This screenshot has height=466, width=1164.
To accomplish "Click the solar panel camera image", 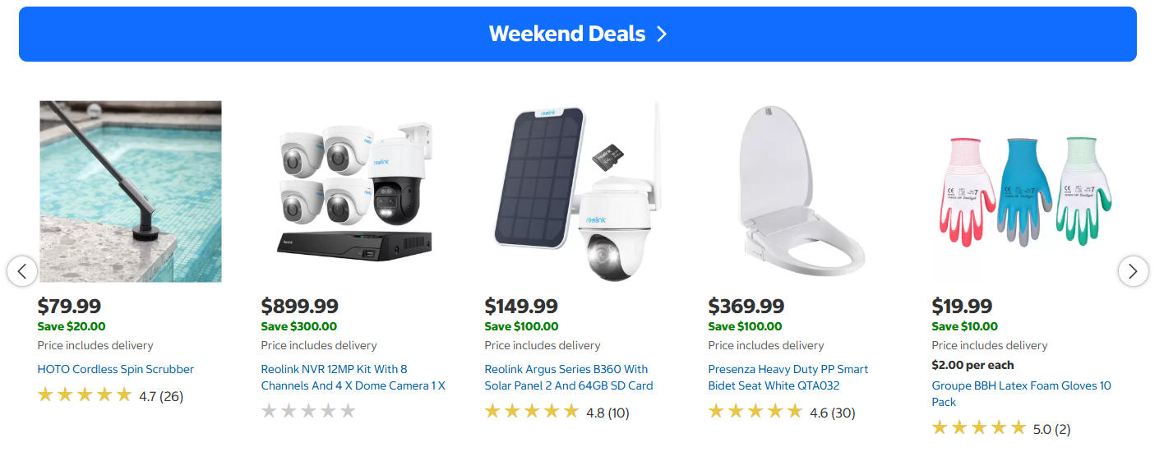I will [577, 191].
